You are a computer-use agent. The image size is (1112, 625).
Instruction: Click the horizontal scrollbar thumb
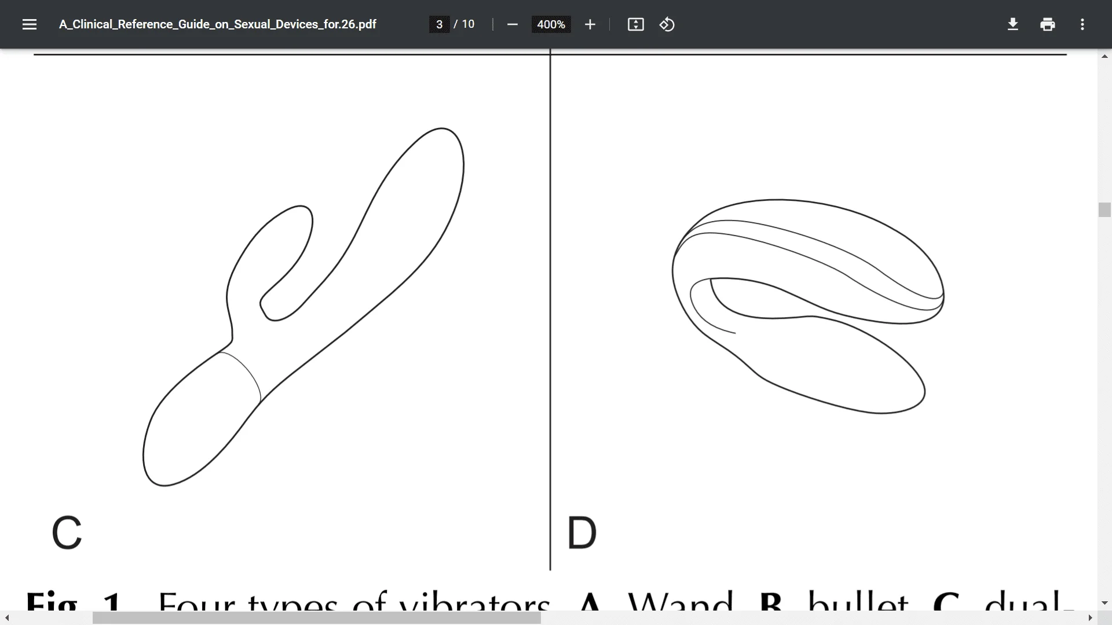(317, 618)
